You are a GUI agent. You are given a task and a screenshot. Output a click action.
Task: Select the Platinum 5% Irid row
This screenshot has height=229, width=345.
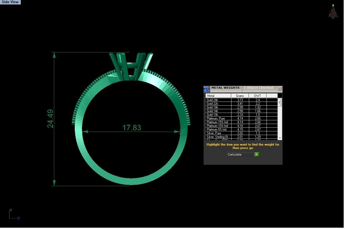(x=241, y=130)
